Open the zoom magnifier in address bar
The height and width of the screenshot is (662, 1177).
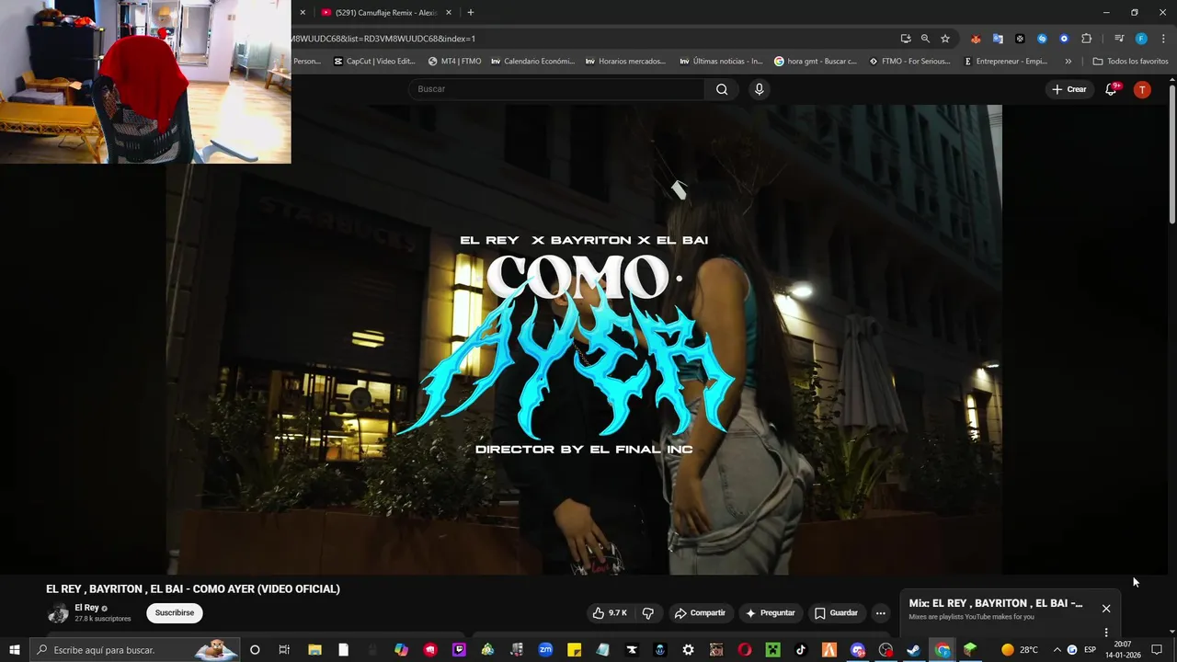(925, 39)
